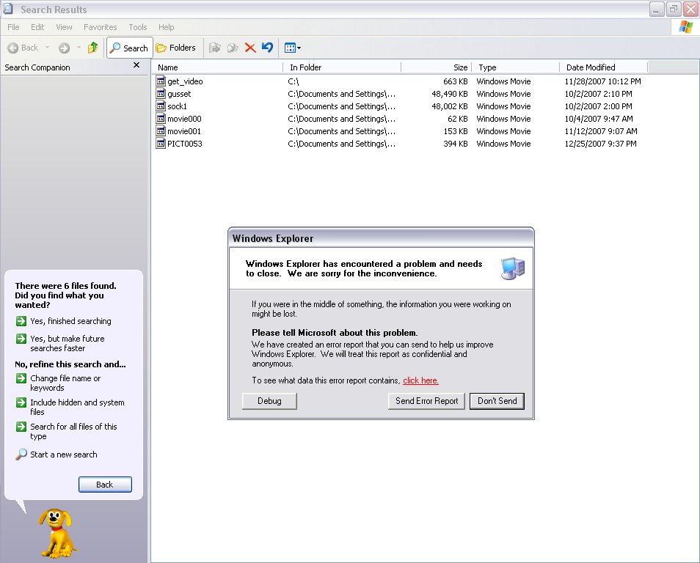This screenshot has width=700, height=563.
Task: Sort results by Date Modified column
Action: (x=603, y=67)
